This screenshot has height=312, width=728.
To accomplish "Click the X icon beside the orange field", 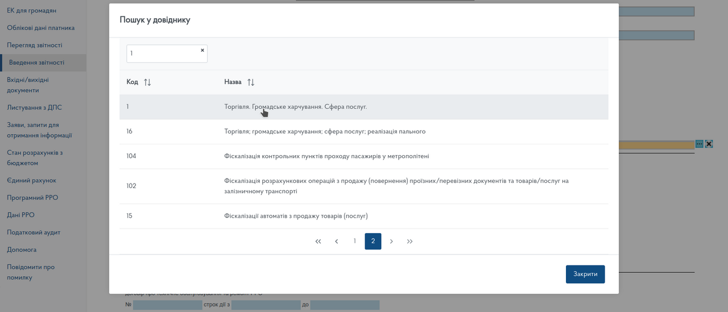I will [x=709, y=144].
